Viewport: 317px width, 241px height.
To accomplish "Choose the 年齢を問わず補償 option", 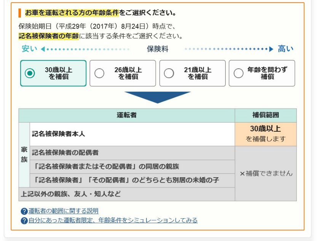I will 262,73.
